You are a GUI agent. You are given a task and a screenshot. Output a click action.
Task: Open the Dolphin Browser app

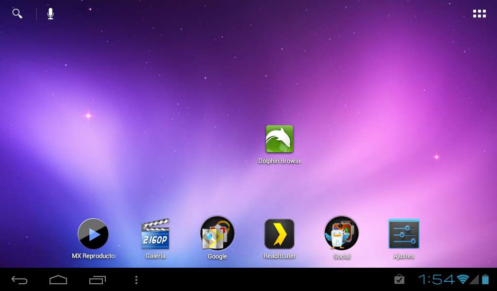click(280, 139)
